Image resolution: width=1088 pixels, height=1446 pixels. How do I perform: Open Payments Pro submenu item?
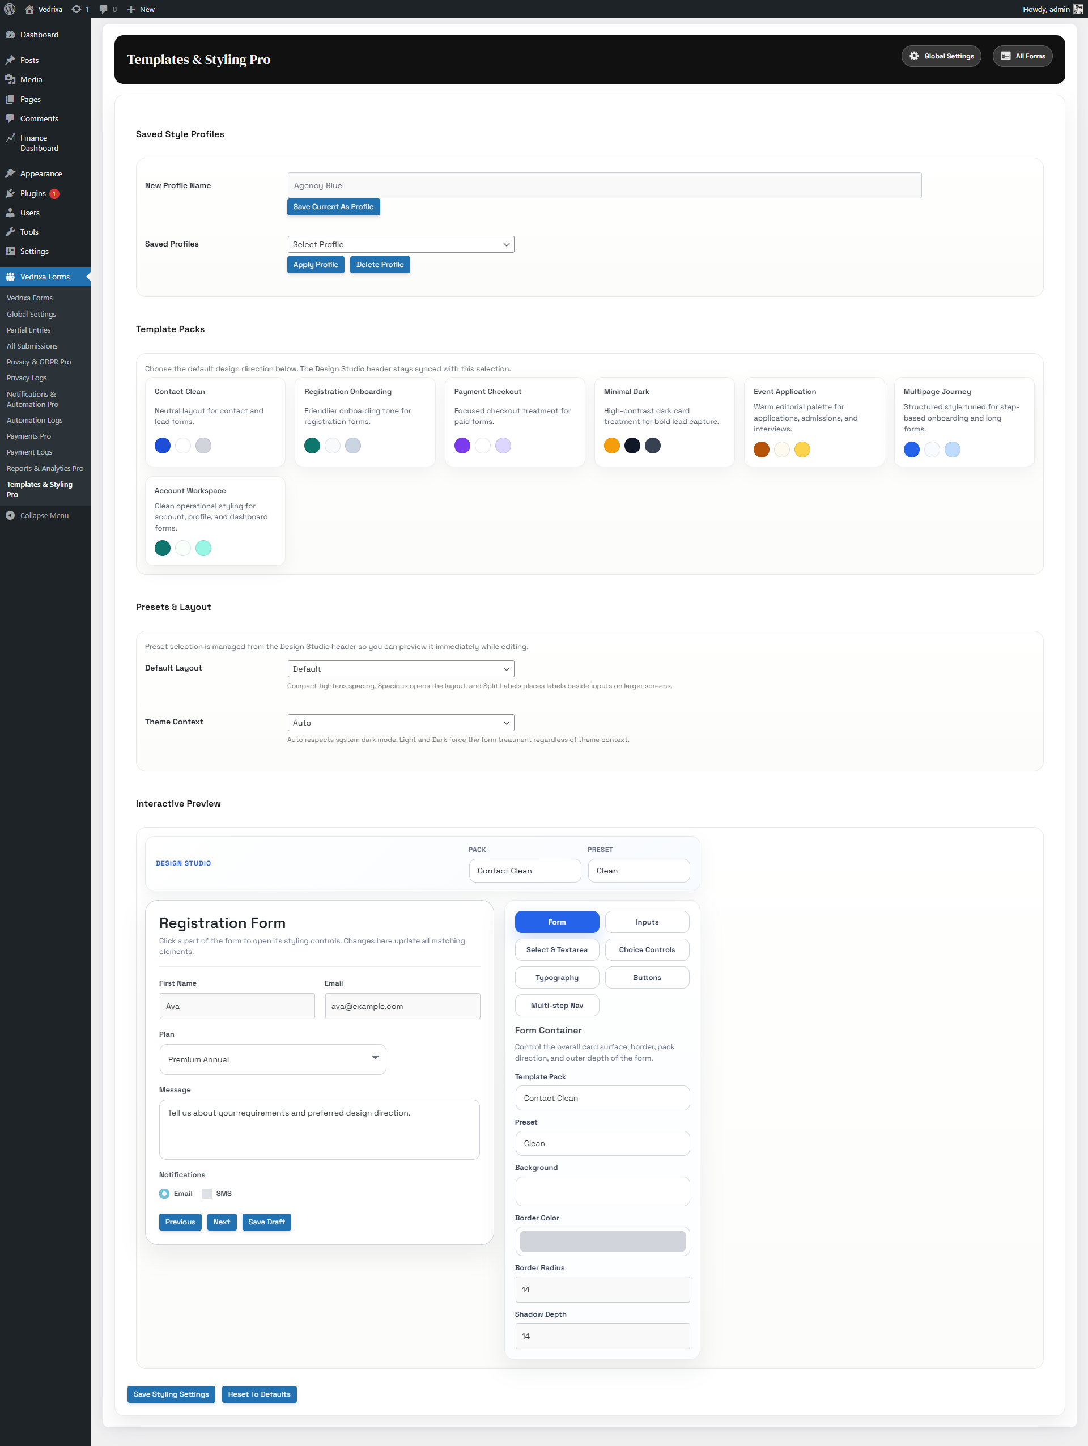coord(29,436)
